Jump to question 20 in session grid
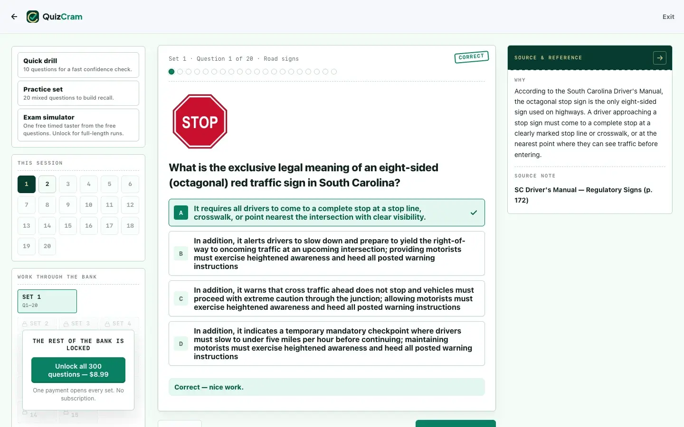 tap(47, 246)
